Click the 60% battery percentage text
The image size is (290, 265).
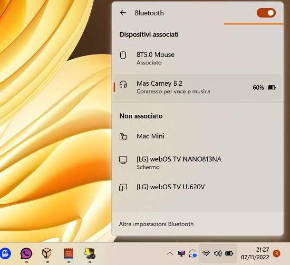258,87
